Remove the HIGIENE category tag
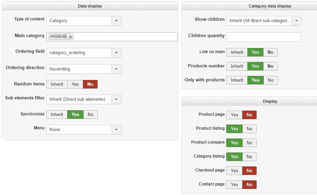 point(70,37)
